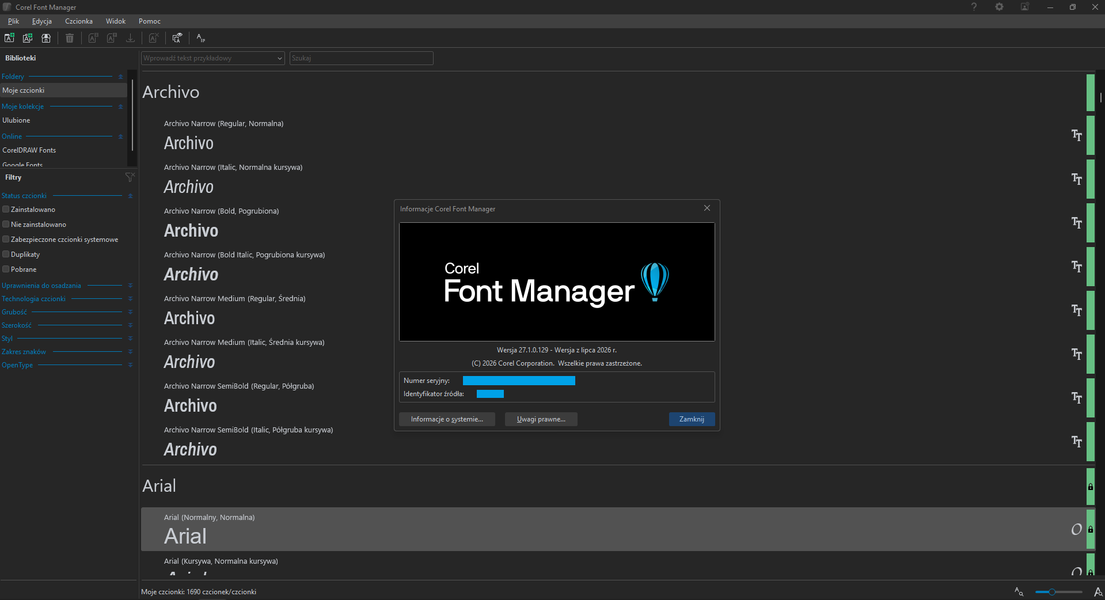
Task: Open the Edycja menu
Action: 42,21
